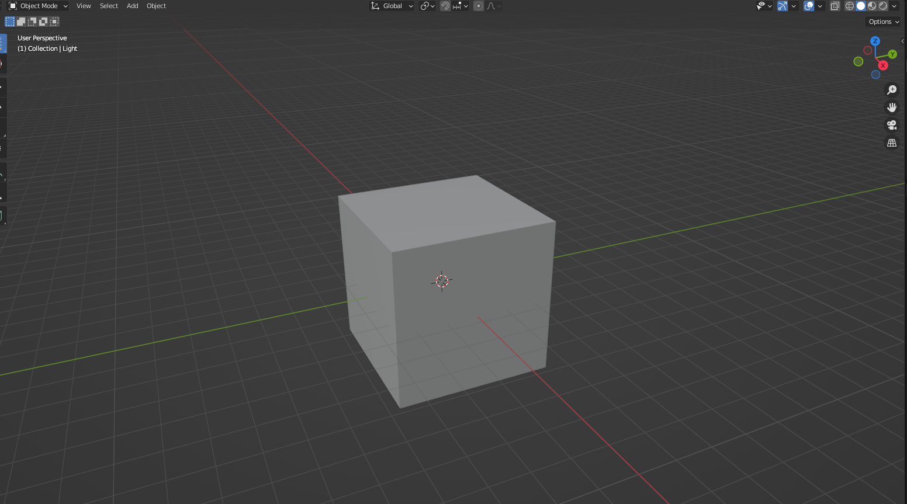Open the pivot point dropdown

point(428,6)
